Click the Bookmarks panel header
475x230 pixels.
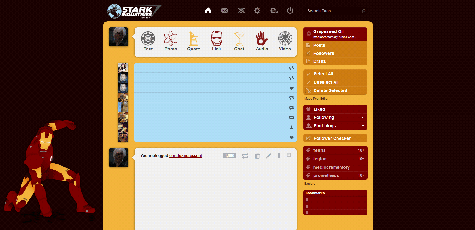[x=335, y=193]
